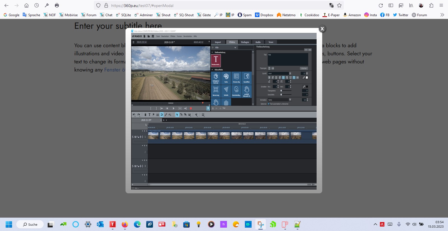This screenshot has height=231, width=448.
Task: Click the Farbe palette effect icon
Action: click(x=226, y=78)
